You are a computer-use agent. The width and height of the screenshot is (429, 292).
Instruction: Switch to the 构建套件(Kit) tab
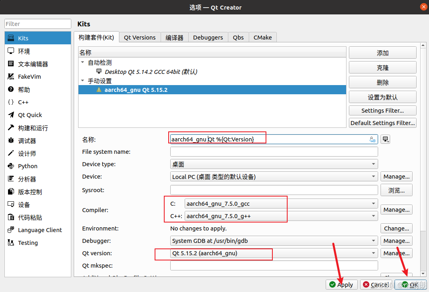(96, 37)
